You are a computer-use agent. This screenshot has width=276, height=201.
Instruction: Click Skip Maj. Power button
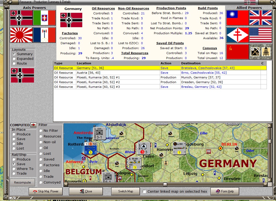(x=46, y=191)
